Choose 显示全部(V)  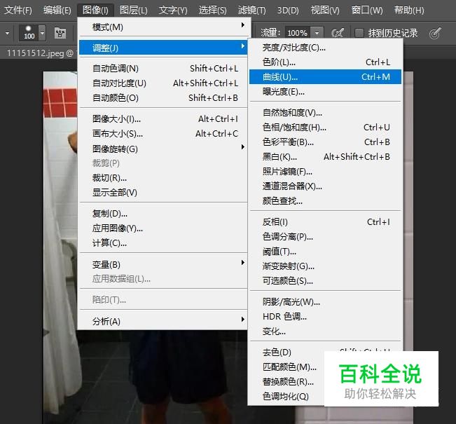pyautogui.click(x=163, y=192)
